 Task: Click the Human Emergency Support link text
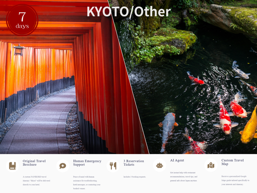click(x=87, y=162)
